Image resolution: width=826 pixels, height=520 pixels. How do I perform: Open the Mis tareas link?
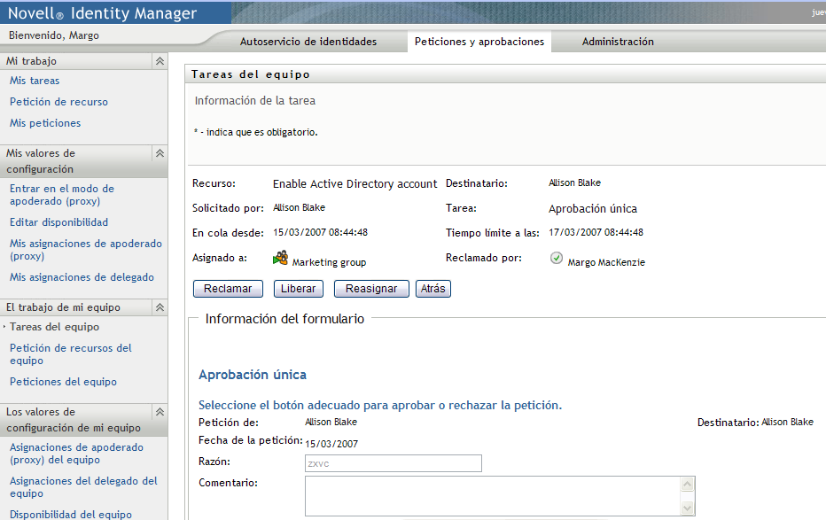coord(35,81)
